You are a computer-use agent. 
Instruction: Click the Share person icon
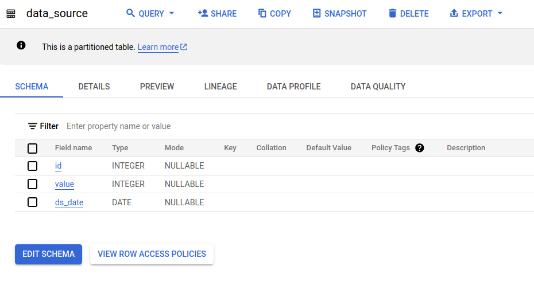(203, 13)
